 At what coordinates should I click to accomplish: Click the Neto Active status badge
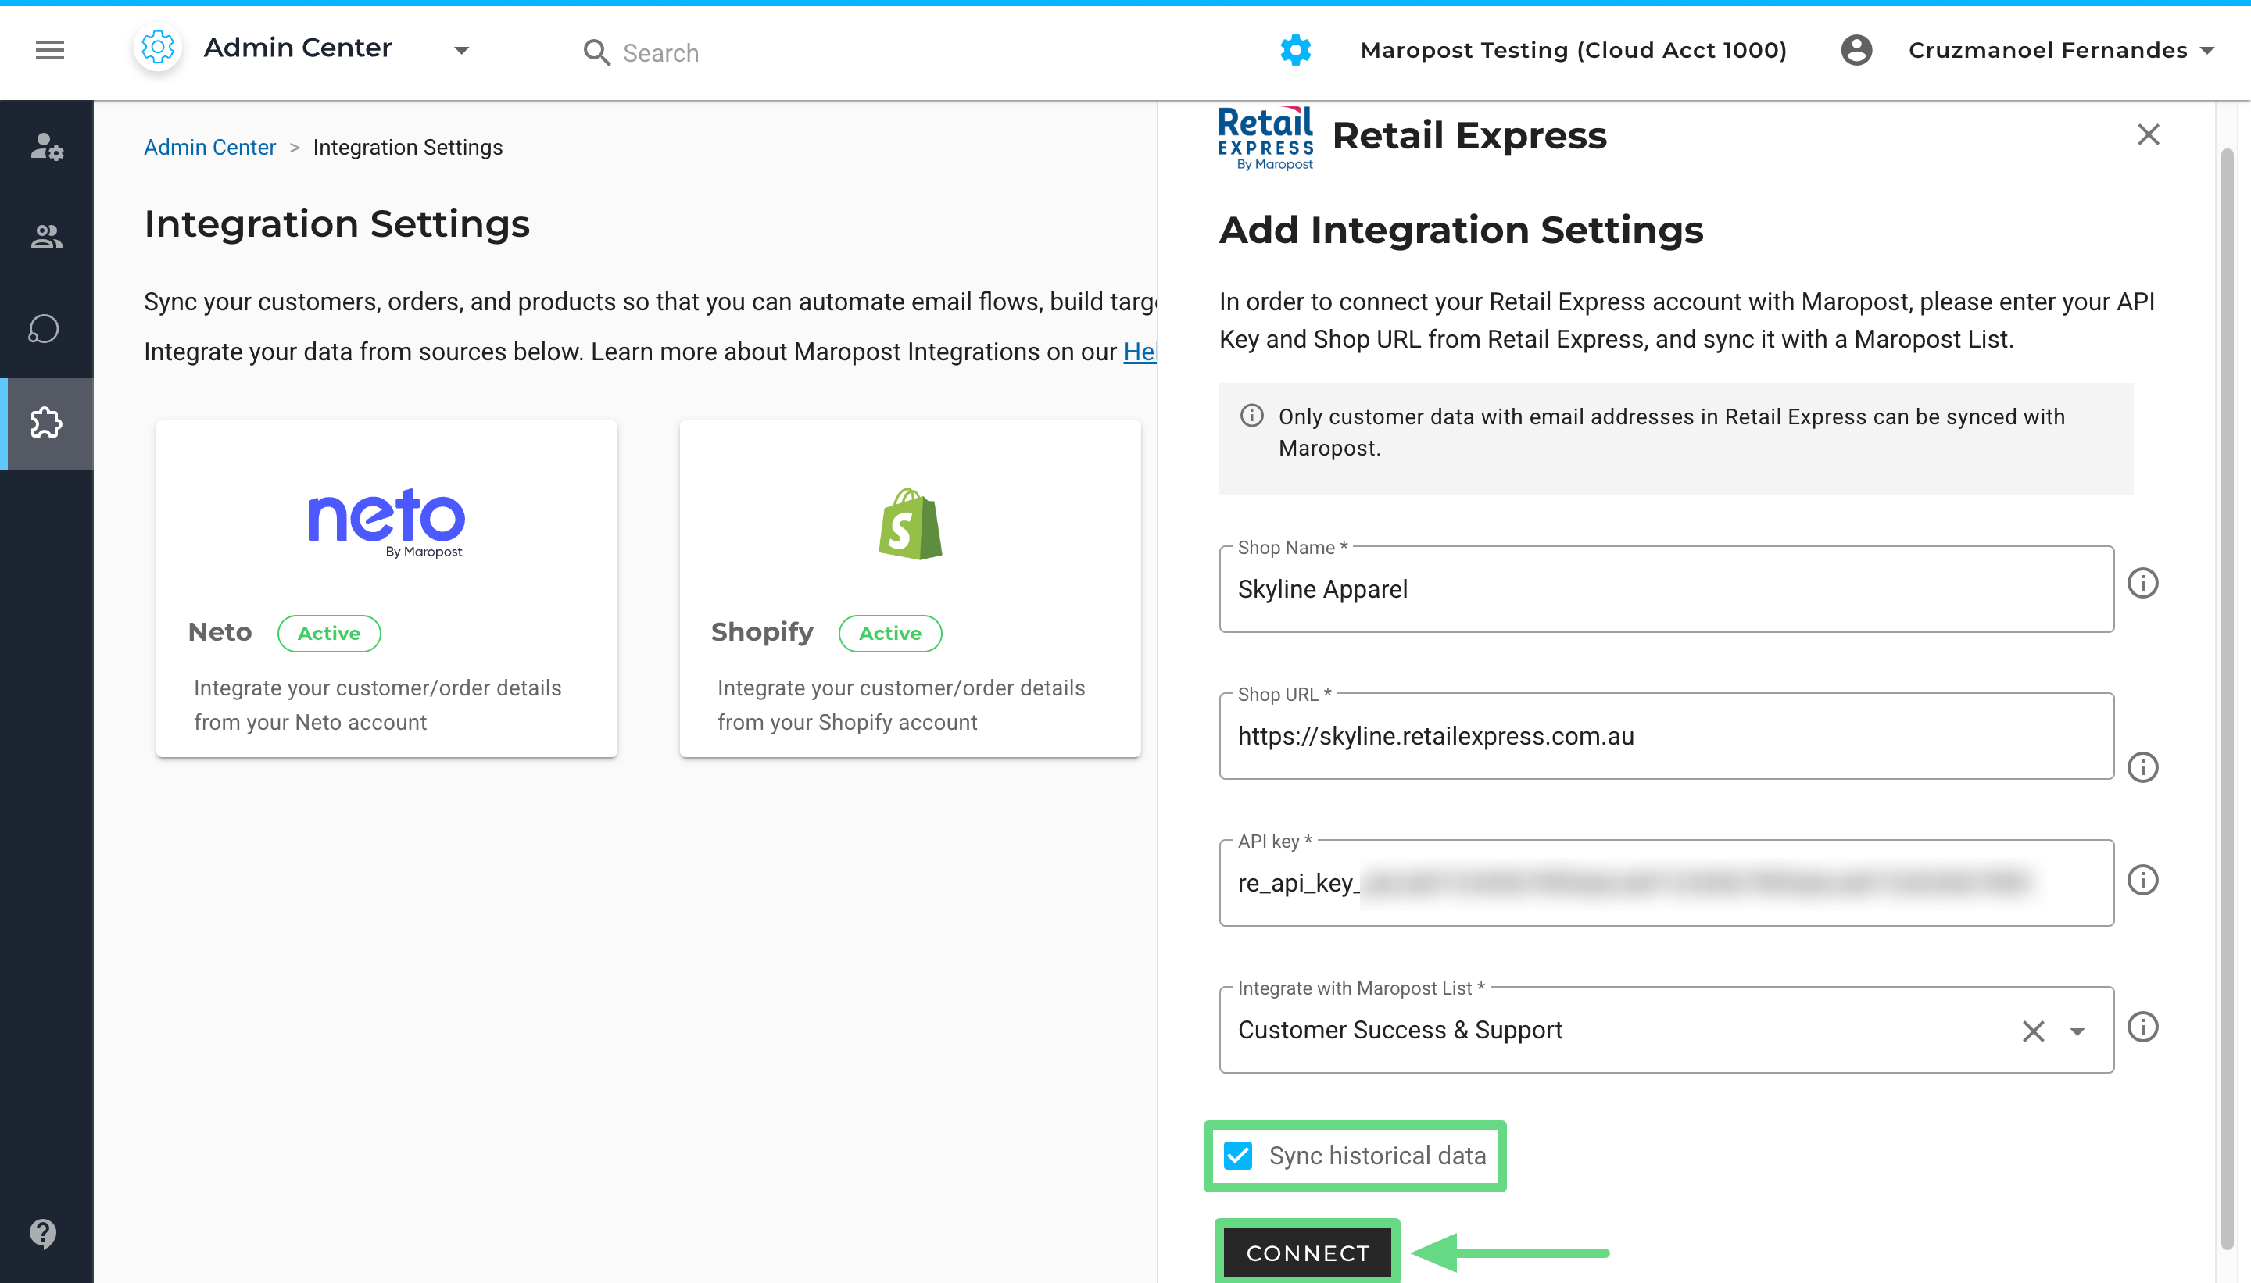pyautogui.click(x=329, y=633)
